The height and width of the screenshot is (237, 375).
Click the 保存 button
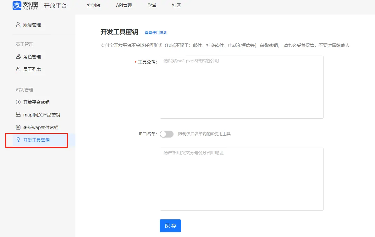[170, 225]
